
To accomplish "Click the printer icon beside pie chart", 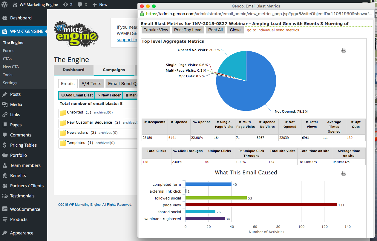I will click(x=344, y=50).
